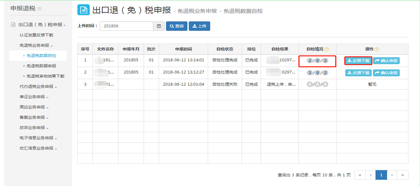Go to the previous page arrow
This screenshot has height=186, width=420.
(370, 175)
